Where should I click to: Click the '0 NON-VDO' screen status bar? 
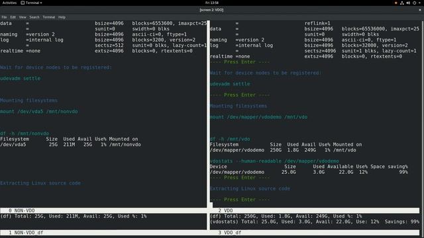click(103, 210)
